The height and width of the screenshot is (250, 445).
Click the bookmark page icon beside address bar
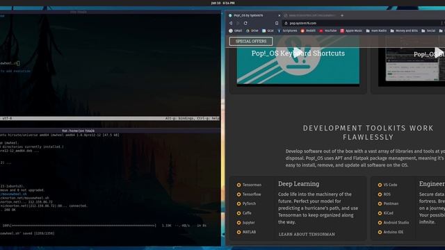(277, 23)
